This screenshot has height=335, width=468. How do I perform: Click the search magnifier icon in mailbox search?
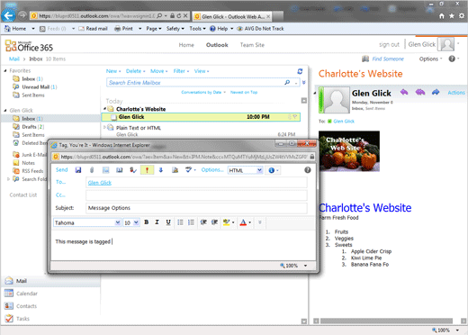click(287, 82)
